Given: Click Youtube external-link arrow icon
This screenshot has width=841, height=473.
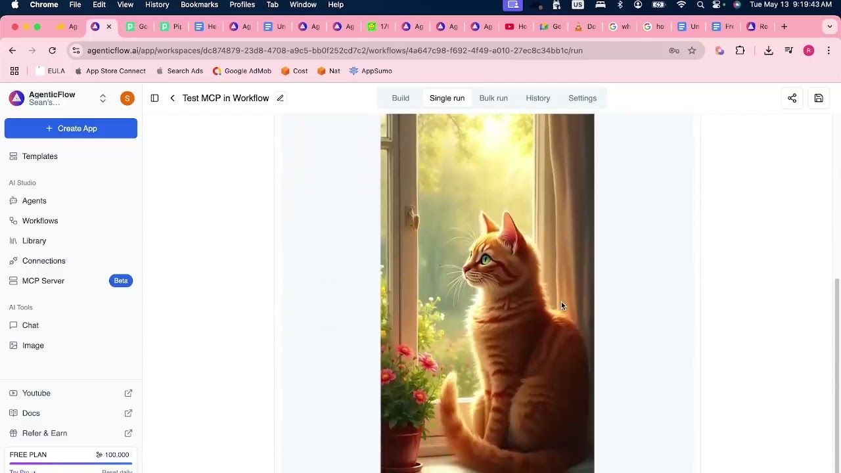Looking at the screenshot, I should click(128, 393).
